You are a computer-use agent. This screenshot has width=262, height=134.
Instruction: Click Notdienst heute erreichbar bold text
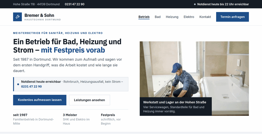pos(41,82)
